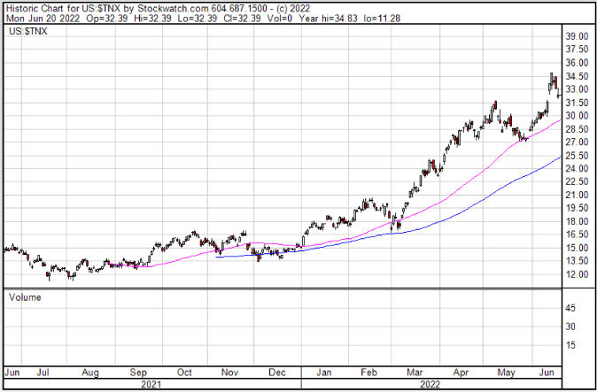Click the Dec month marker on timeline
The width and height of the screenshot is (597, 392).
(x=278, y=372)
